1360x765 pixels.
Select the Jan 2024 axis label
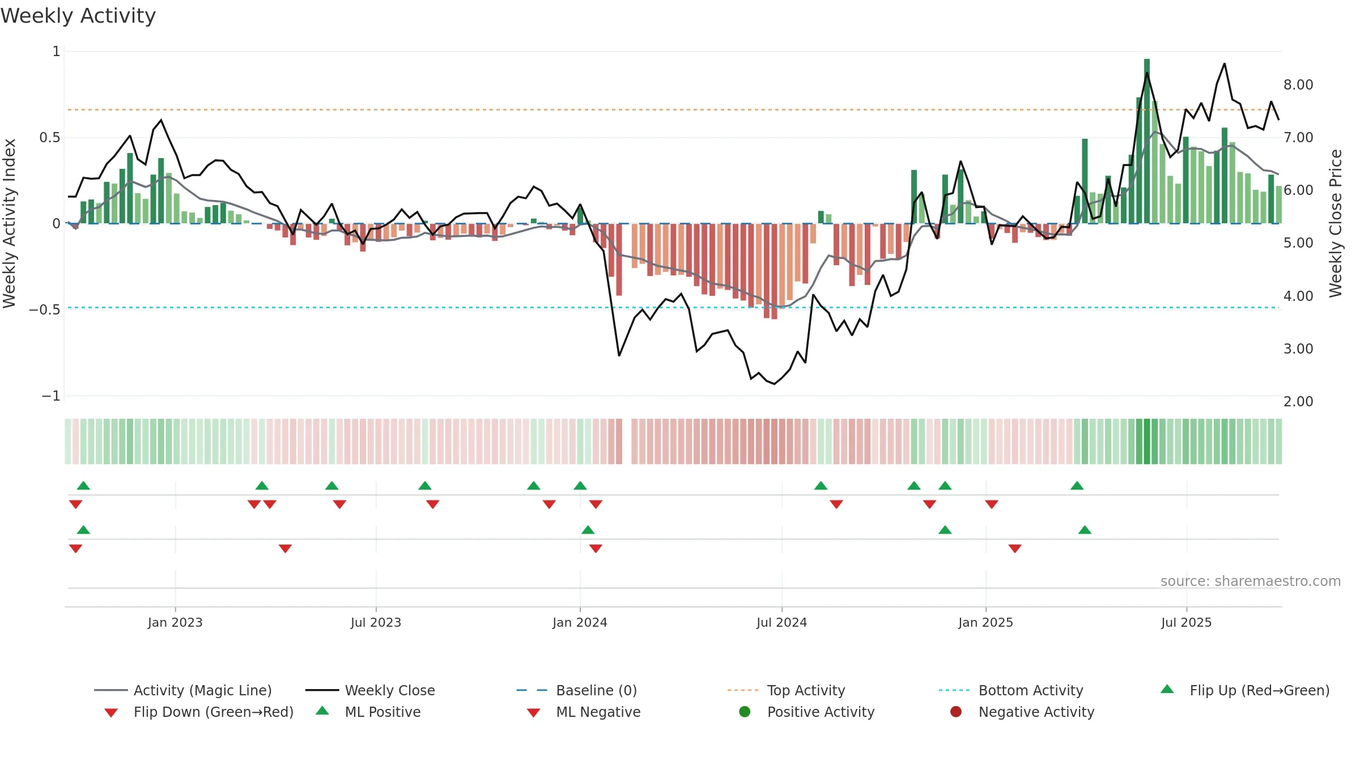[580, 622]
